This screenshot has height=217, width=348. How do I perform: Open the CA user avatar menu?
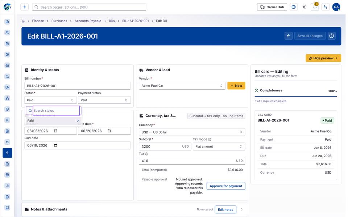336,7
